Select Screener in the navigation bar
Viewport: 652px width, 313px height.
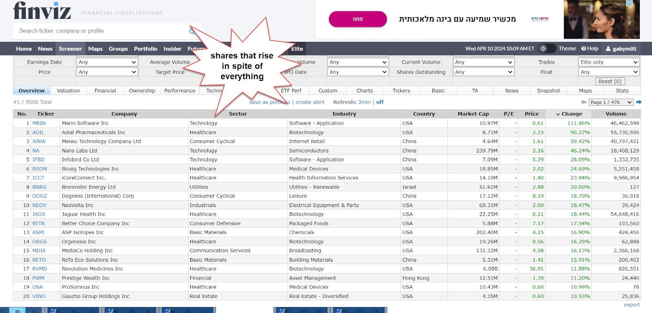tap(70, 49)
